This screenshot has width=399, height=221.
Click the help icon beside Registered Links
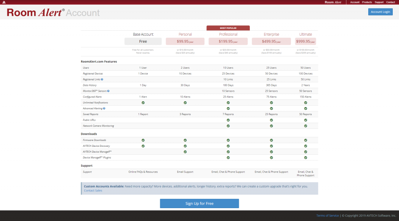[102, 79]
